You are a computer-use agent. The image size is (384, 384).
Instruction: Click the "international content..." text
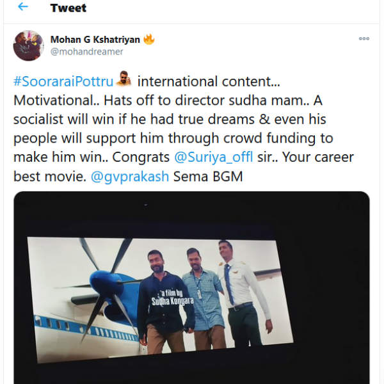pyautogui.click(x=209, y=83)
